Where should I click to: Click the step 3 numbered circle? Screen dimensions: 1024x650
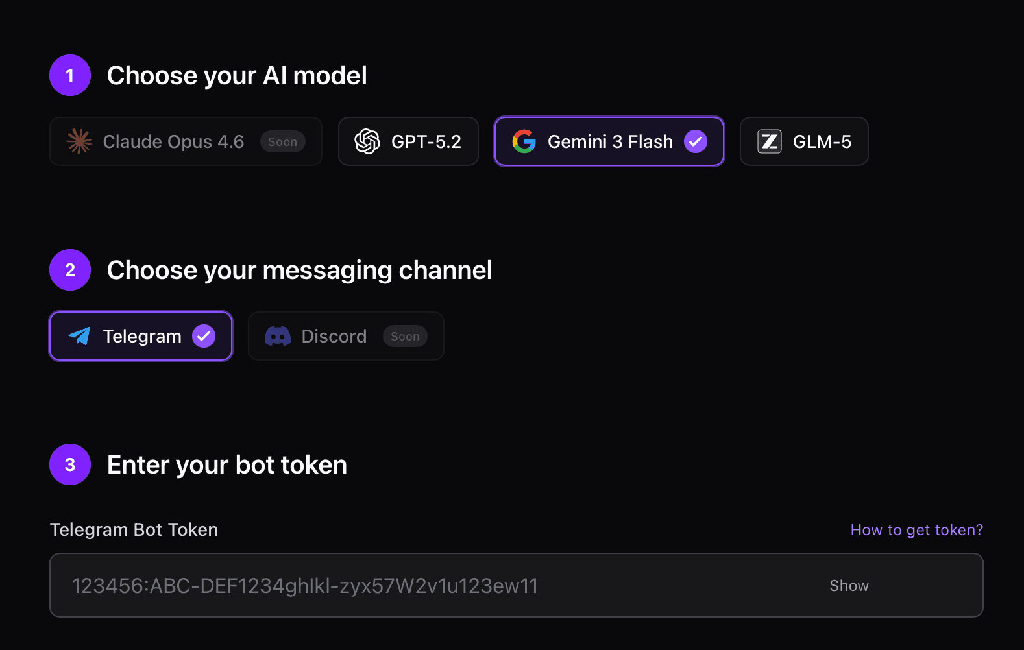69,464
